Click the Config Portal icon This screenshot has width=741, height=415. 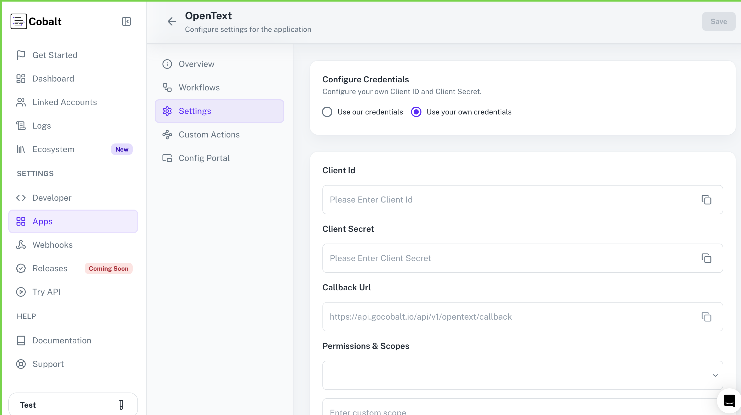pos(167,158)
